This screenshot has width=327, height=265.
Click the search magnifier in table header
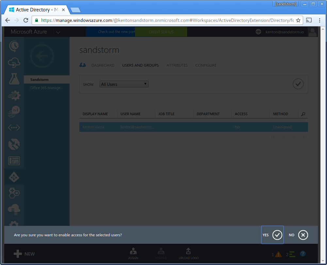pyautogui.click(x=303, y=114)
